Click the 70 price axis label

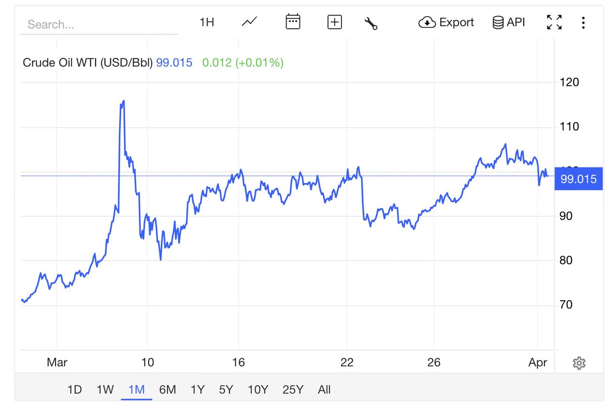(x=566, y=305)
